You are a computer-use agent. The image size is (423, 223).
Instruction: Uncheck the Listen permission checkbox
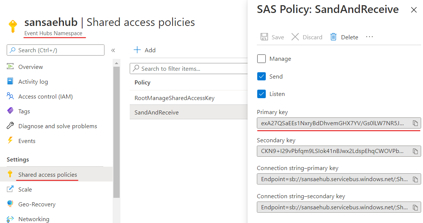pyautogui.click(x=262, y=94)
